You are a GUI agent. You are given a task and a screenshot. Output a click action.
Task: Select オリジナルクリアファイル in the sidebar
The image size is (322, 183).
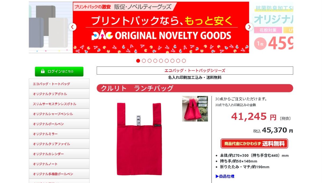pyautogui.click(x=59, y=144)
